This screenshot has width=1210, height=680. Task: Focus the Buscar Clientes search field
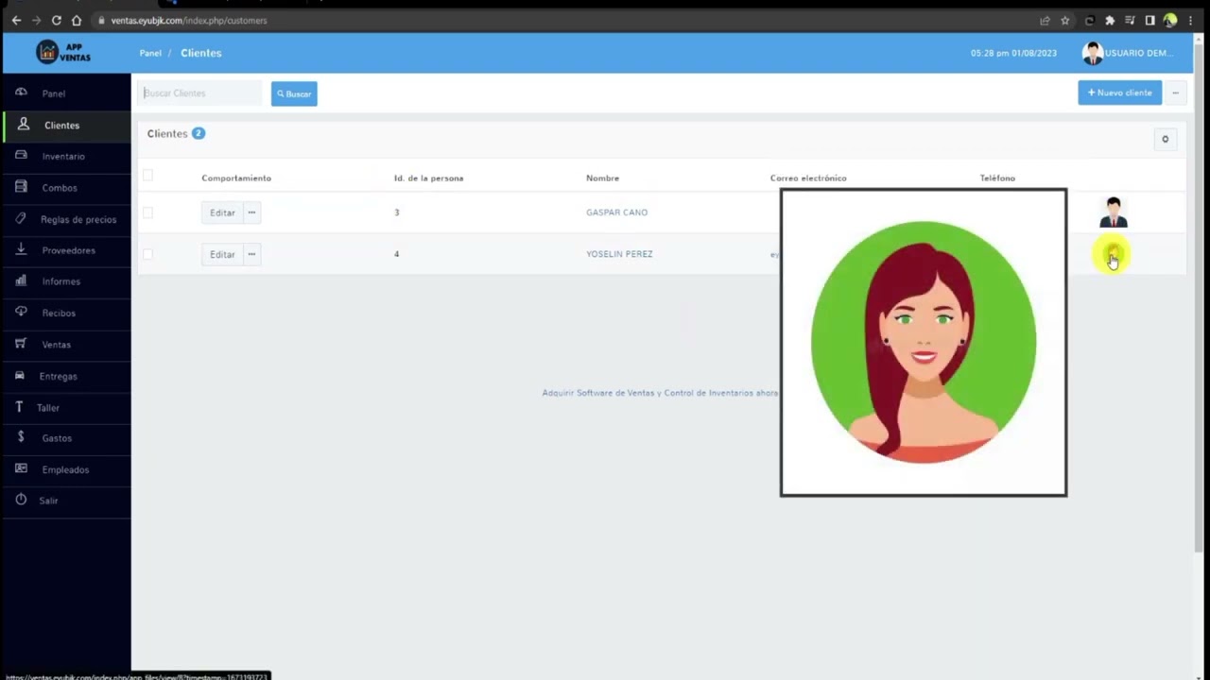pos(201,93)
